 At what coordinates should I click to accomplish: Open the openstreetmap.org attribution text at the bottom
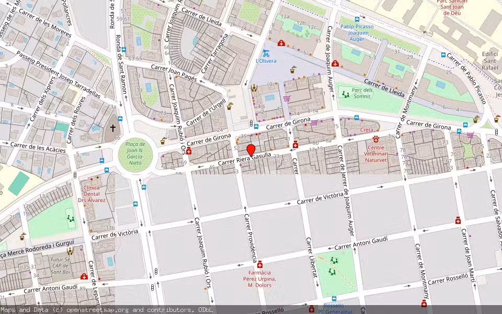[107, 310]
